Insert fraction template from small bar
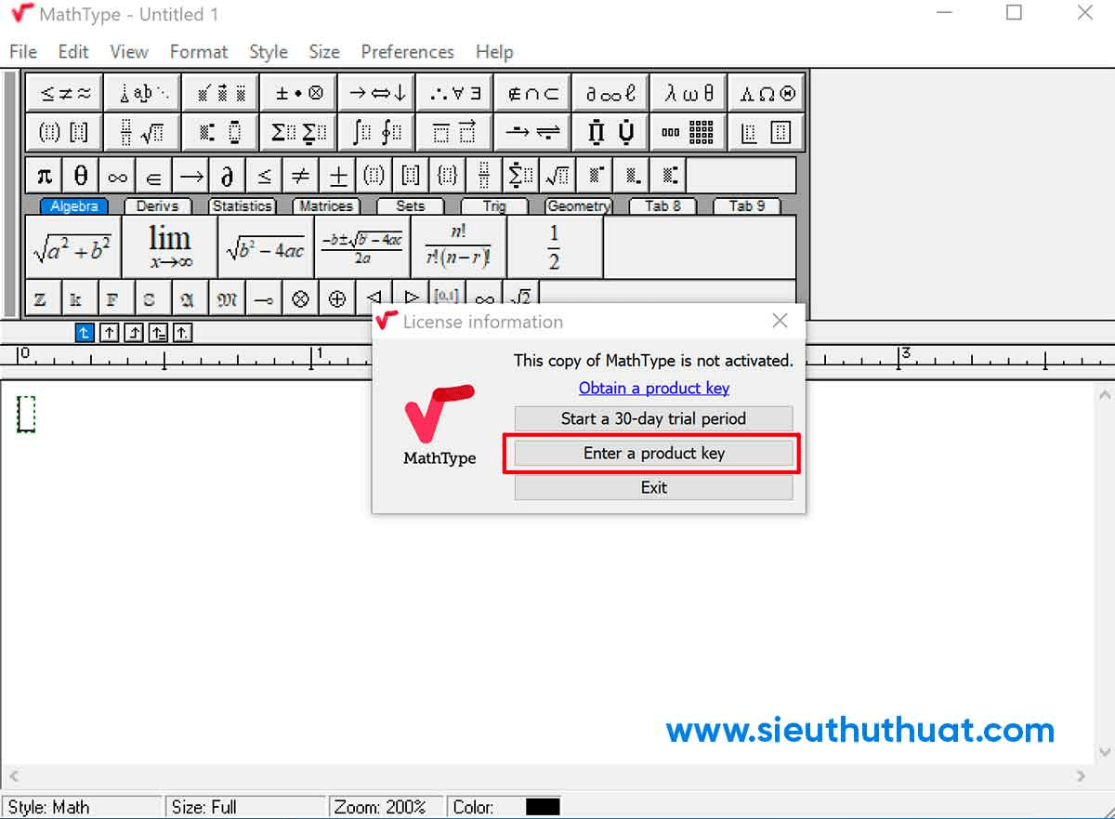Image resolution: width=1115 pixels, height=819 pixels. click(x=484, y=176)
